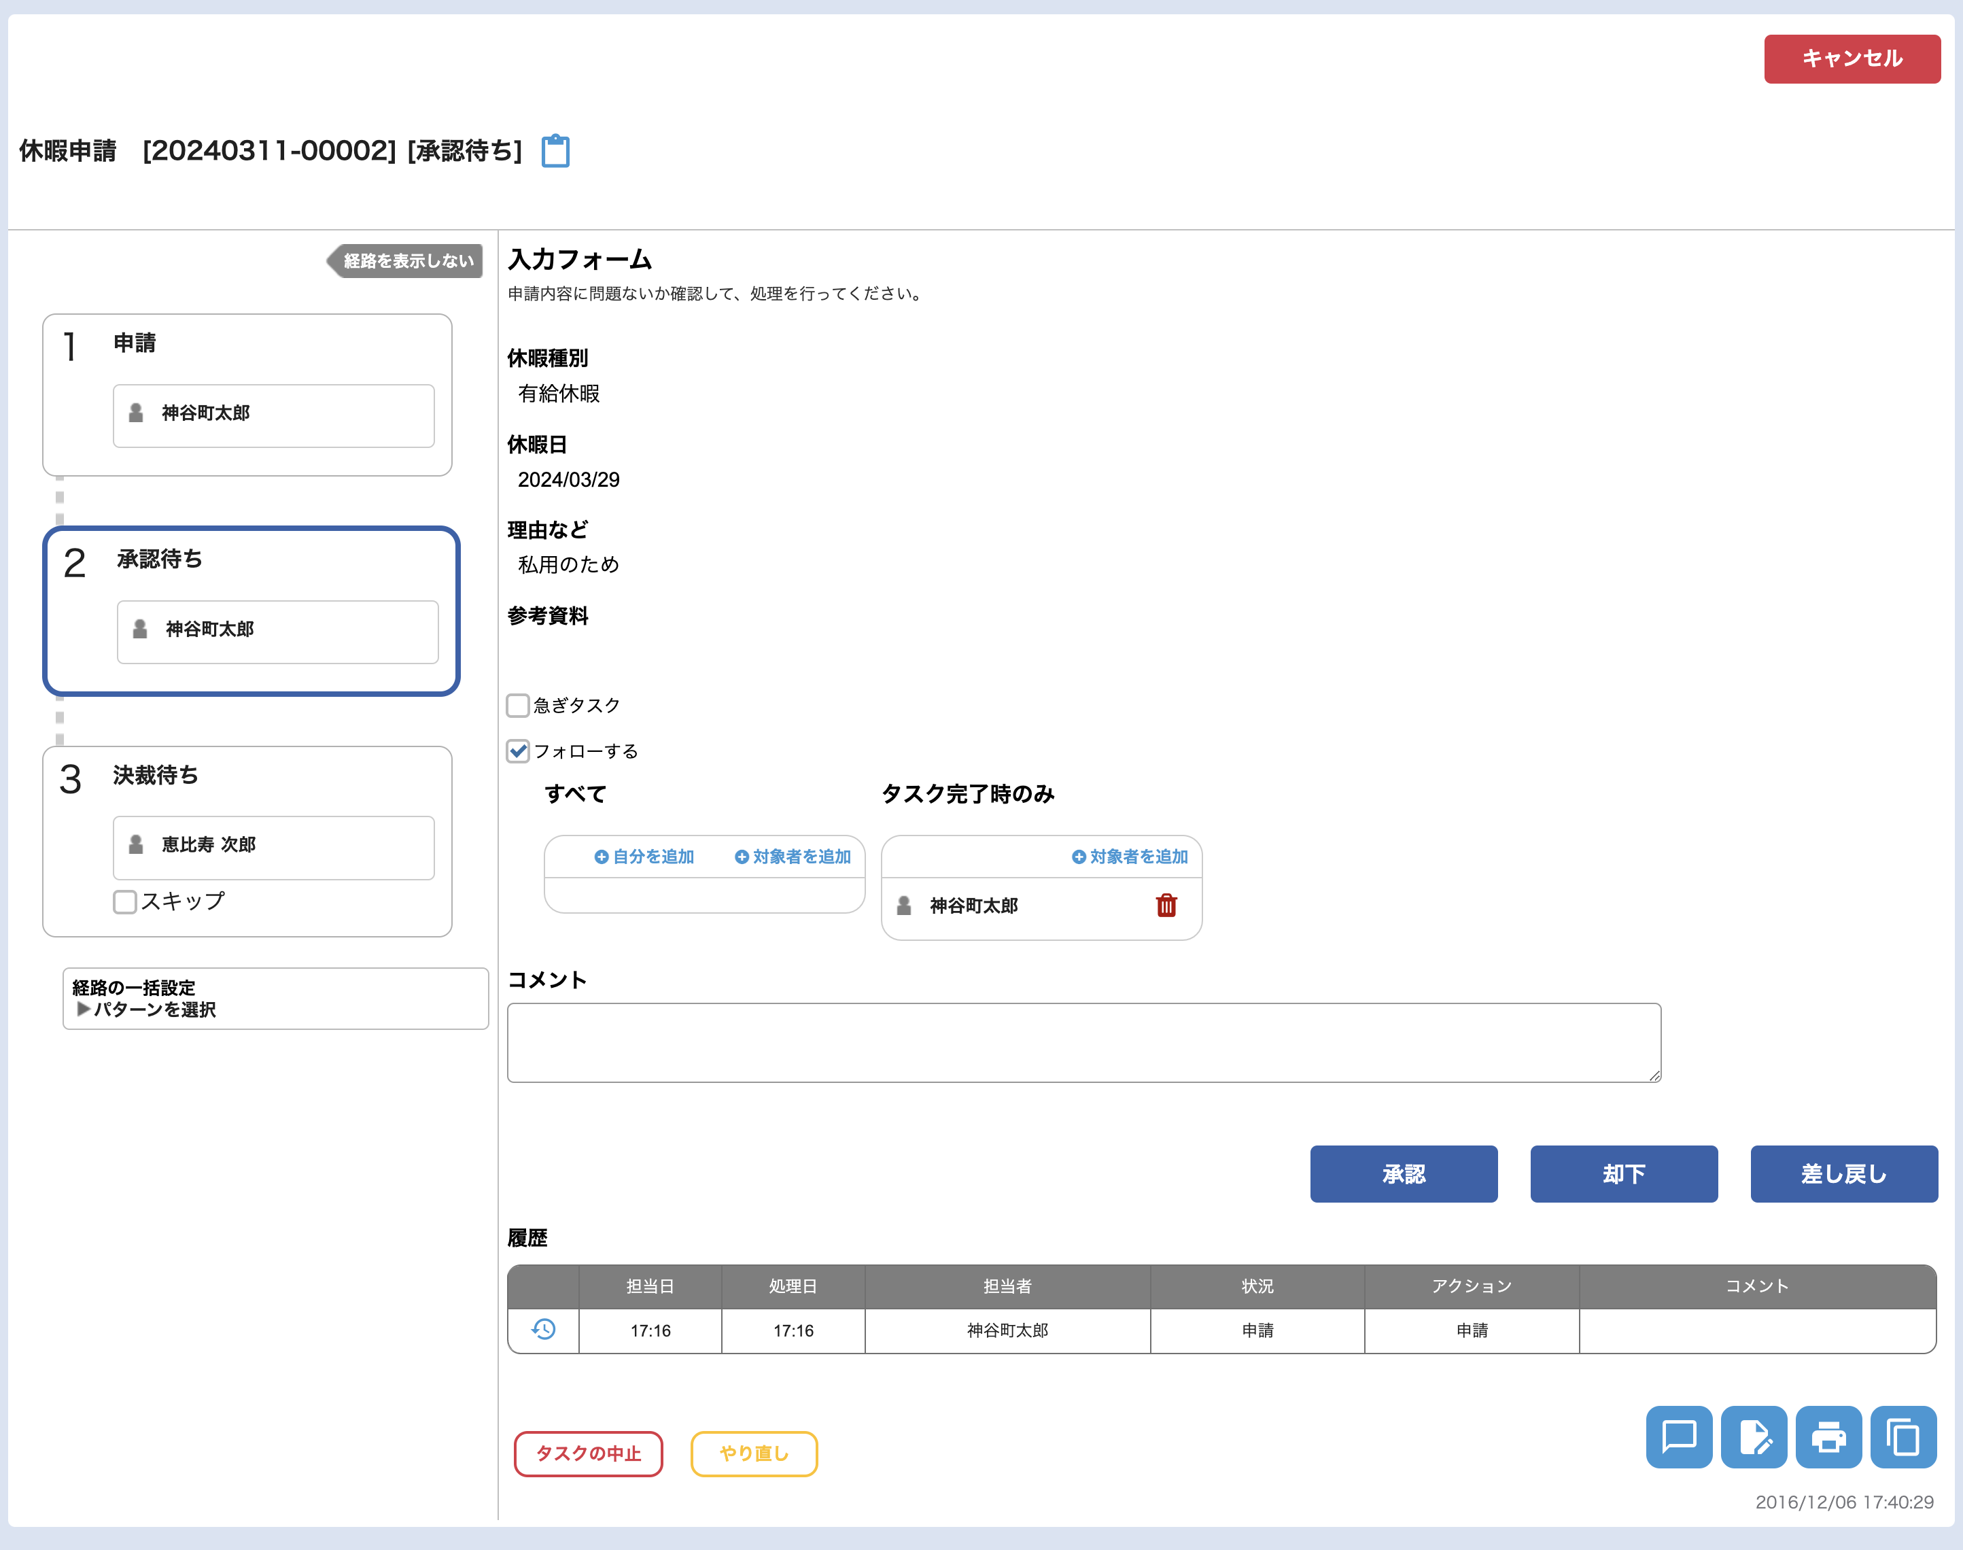Viewport: 1963px width, 1550px height.
Task: Click the コメント column header in 履歴
Action: [x=1757, y=1286]
